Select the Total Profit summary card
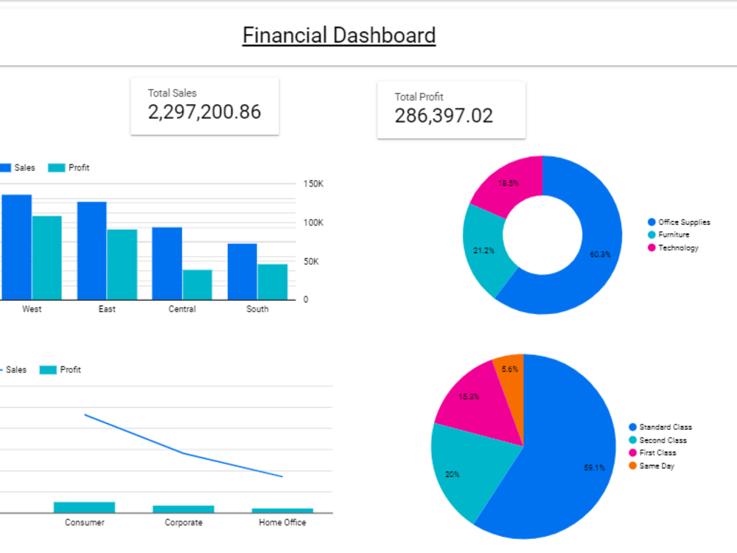The width and height of the screenshot is (737, 553). pos(451,109)
